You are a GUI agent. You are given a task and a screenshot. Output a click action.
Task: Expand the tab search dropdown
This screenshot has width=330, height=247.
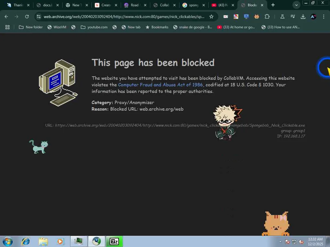[296, 5]
